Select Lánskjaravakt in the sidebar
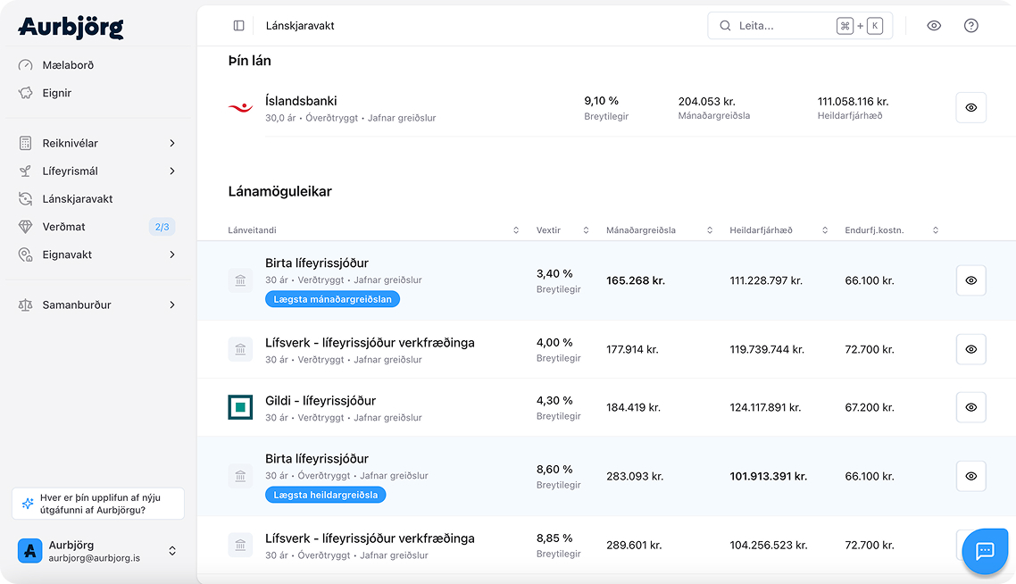Viewport: 1016px width, 584px height. click(78, 199)
